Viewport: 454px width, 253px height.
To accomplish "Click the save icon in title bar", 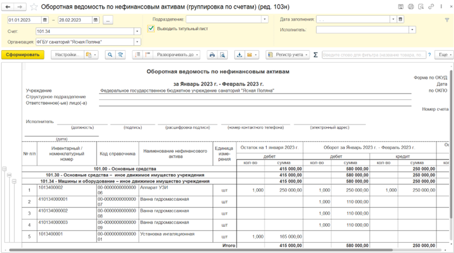I will click(x=401, y=7).
